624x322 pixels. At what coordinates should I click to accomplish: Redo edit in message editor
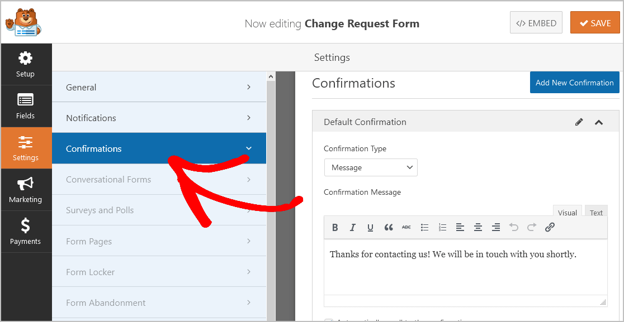click(x=532, y=228)
